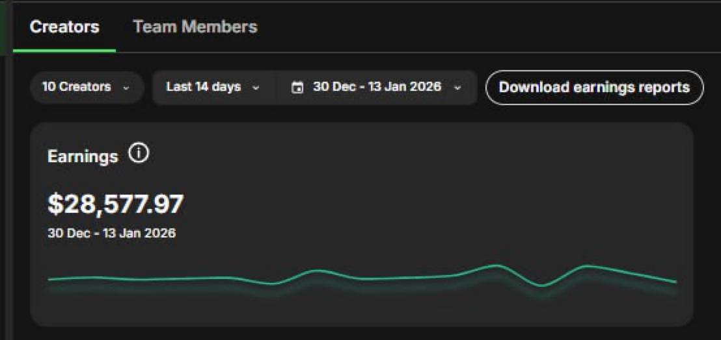Open the Team Members tab
Image resolution: width=721 pixels, height=340 pixels.
[x=195, y=27]
